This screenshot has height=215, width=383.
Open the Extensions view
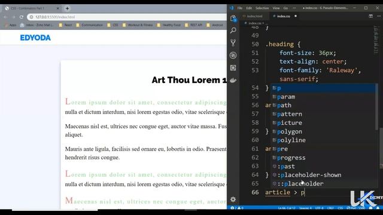(x=233, y=67)
